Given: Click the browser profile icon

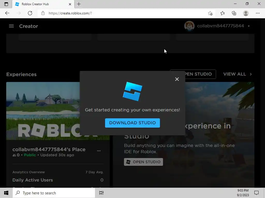Looking at the screenshot, I should point(246,13).
